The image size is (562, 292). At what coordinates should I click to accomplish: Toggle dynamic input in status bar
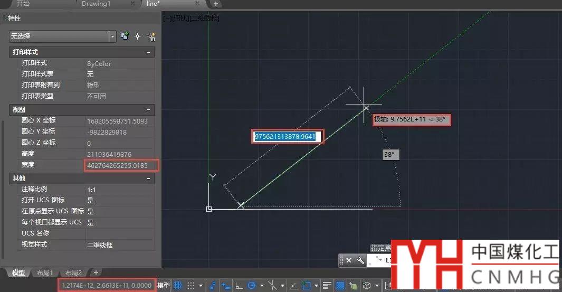click(227, 286)
